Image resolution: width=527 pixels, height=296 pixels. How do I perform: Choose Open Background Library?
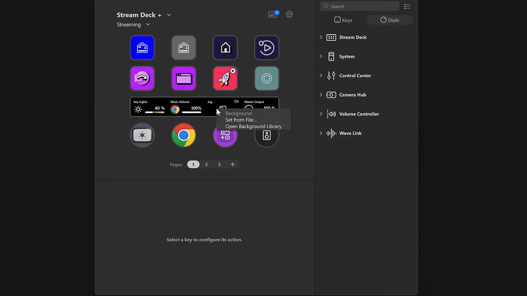(x=253, y=126)
